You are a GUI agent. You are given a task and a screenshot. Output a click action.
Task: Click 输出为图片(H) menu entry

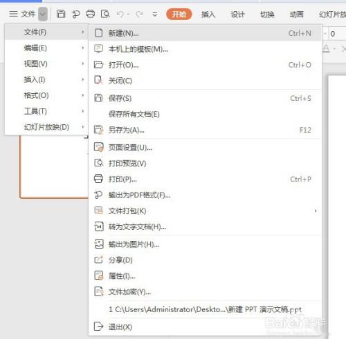tap(206, 244)
